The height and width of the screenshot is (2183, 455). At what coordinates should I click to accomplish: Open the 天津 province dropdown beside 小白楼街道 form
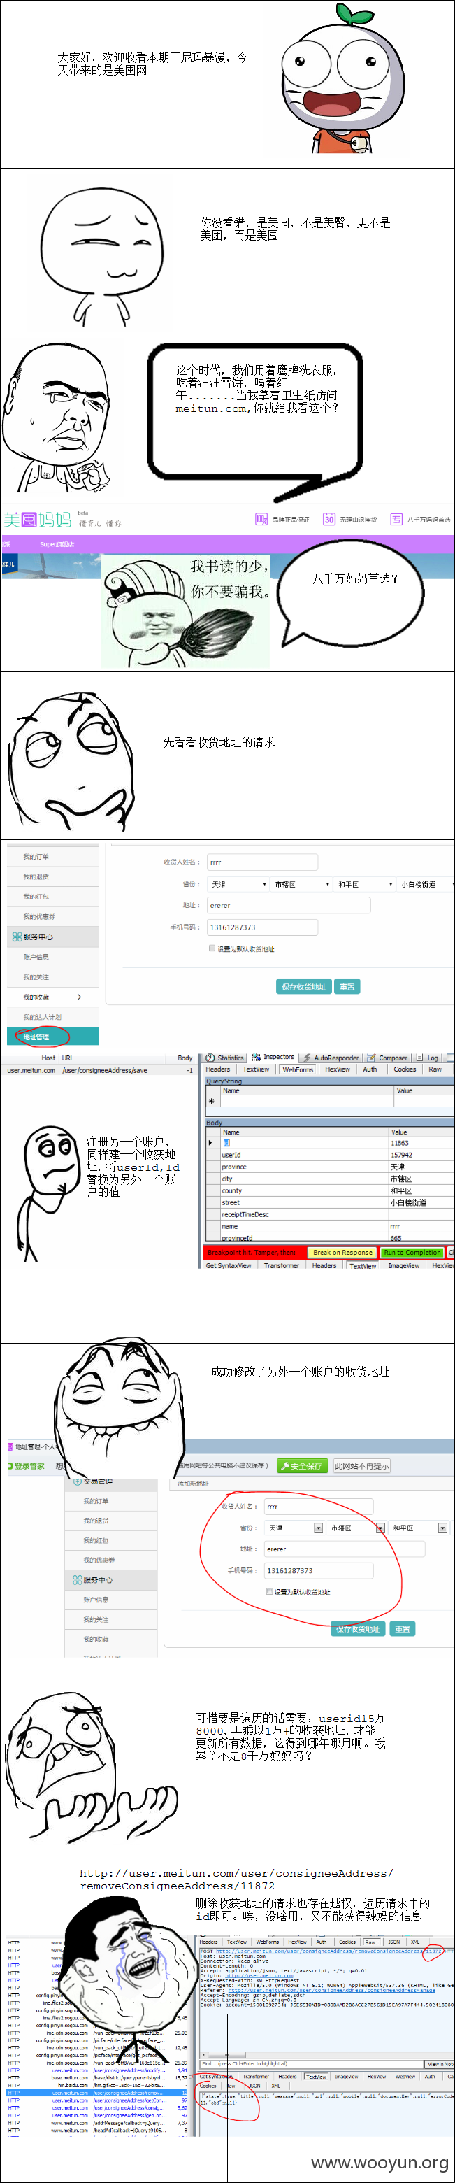238,884
